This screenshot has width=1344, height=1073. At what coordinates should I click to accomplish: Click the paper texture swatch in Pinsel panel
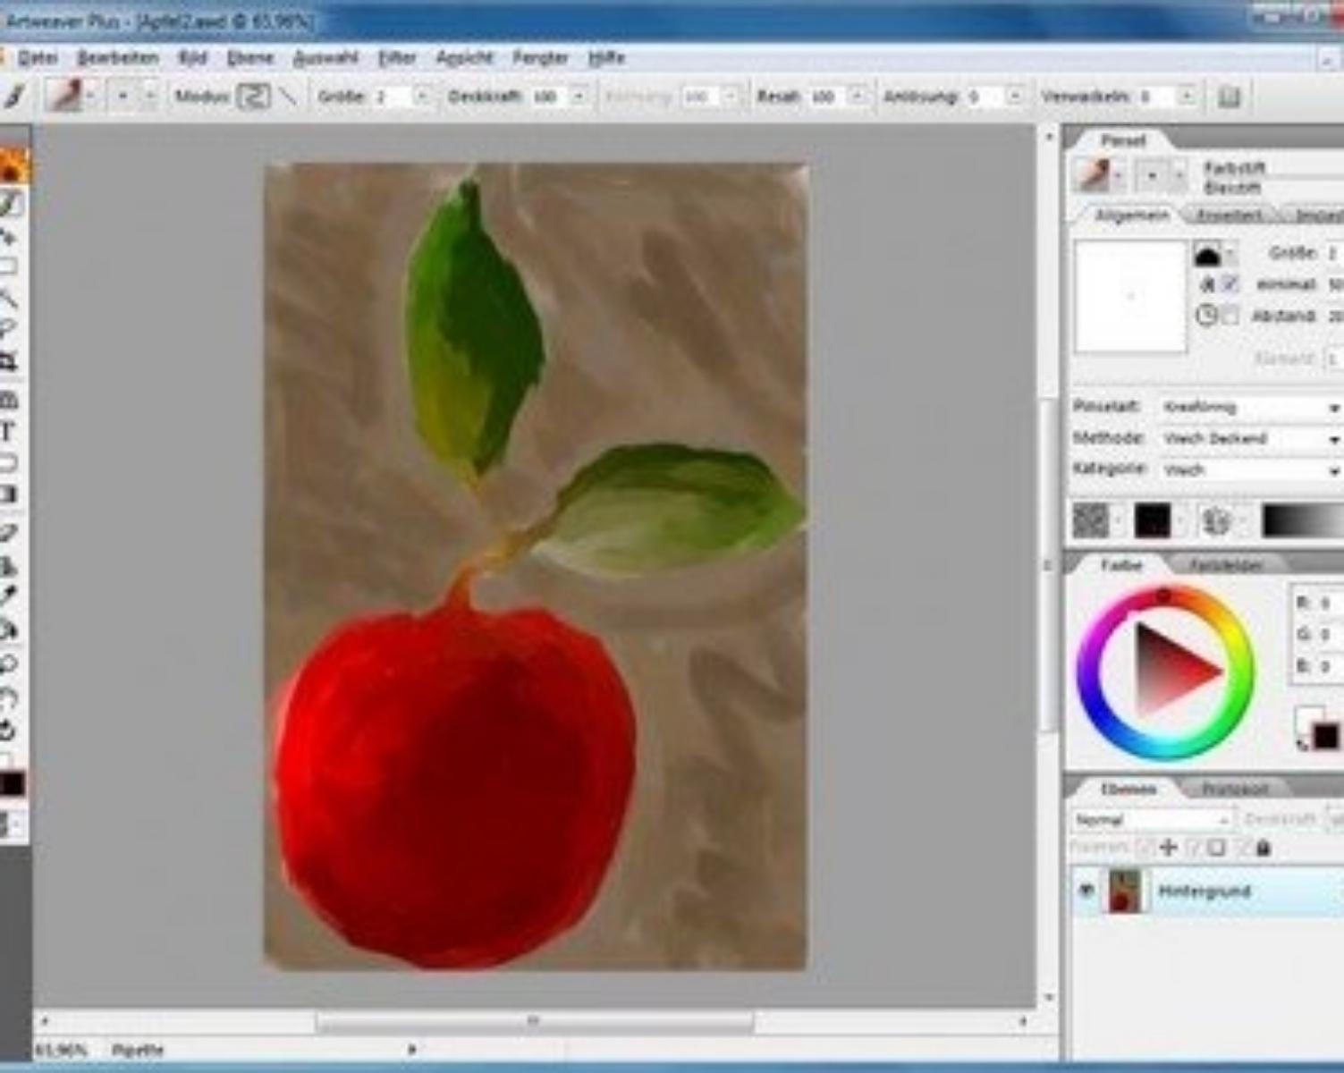[1090, 521]
